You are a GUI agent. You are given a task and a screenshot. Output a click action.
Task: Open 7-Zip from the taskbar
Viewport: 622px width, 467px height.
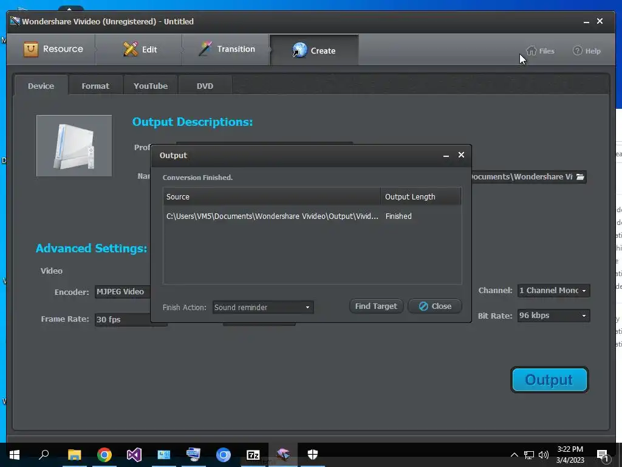point(253,455)
